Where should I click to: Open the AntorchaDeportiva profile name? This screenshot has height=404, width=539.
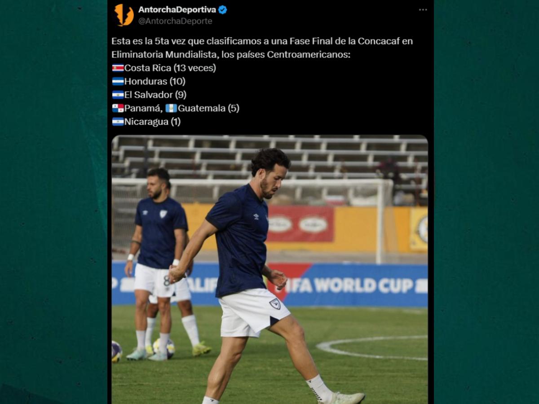point(177,10)
